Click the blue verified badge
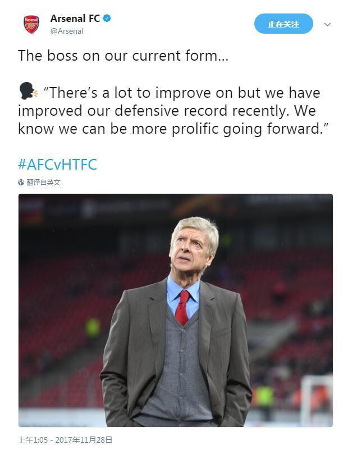Viewport: 348px width, 450px height. pos(107,19)
